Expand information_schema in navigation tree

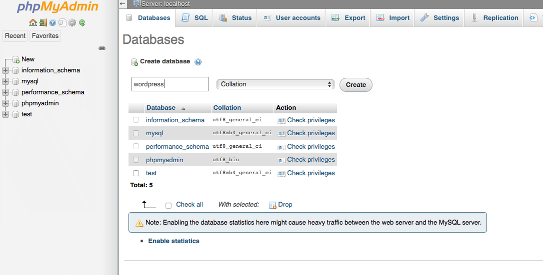(x=5, y=70)
